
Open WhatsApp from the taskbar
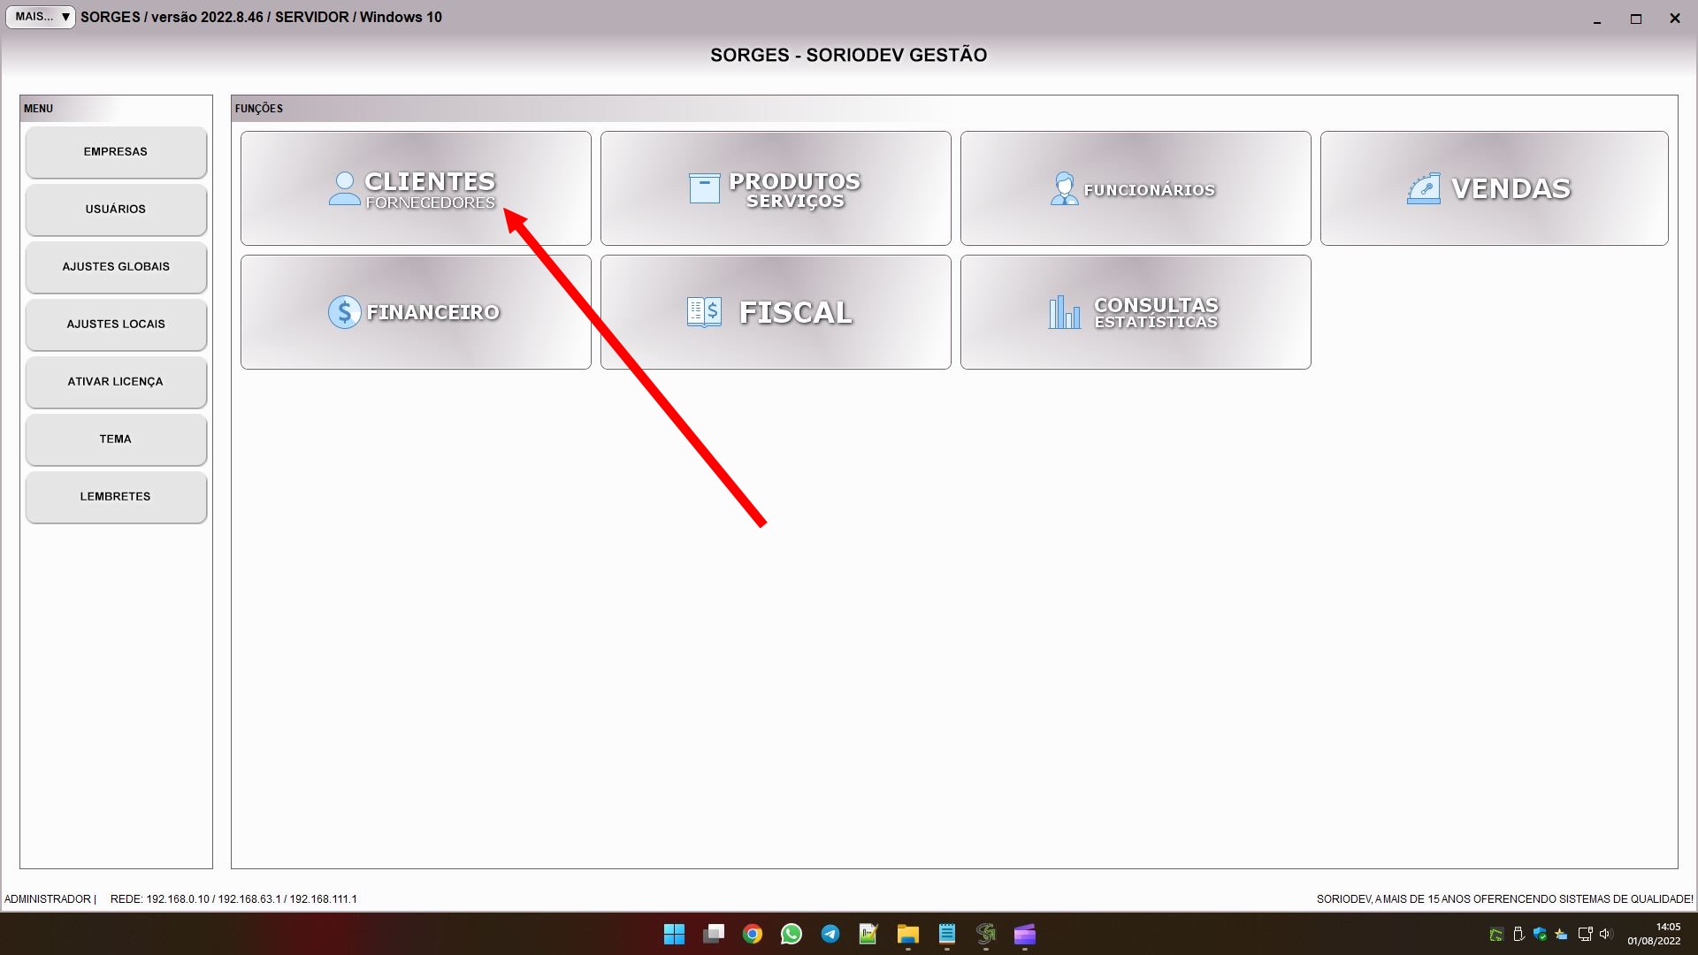tap(792, 934)
